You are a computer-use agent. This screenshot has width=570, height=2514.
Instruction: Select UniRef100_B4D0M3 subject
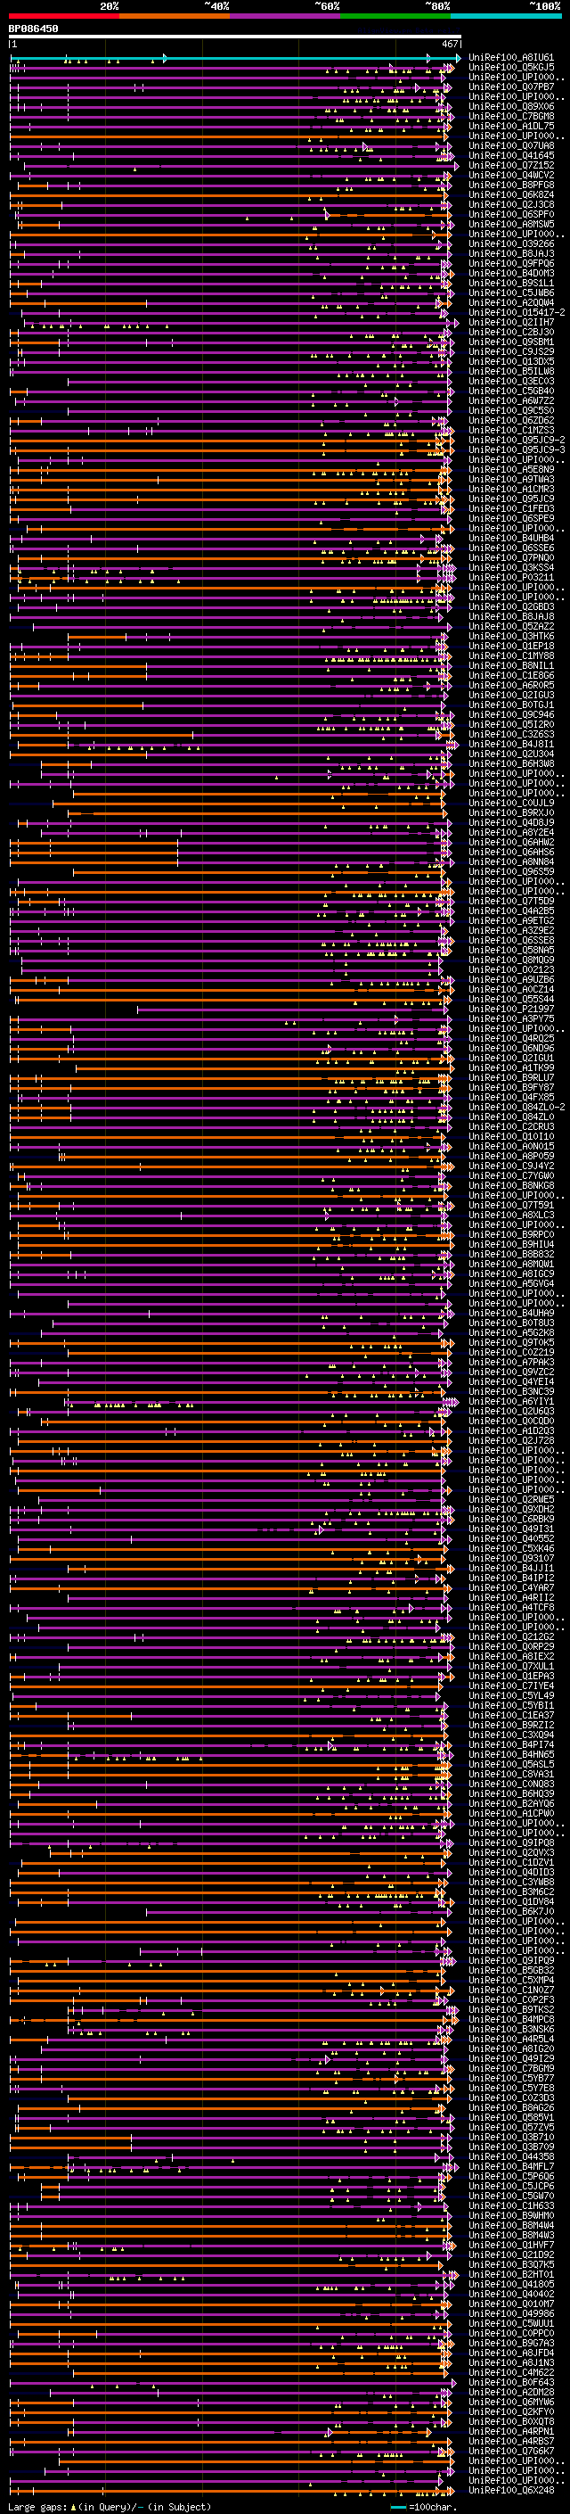pyautogui.click(x=511, y=273)
